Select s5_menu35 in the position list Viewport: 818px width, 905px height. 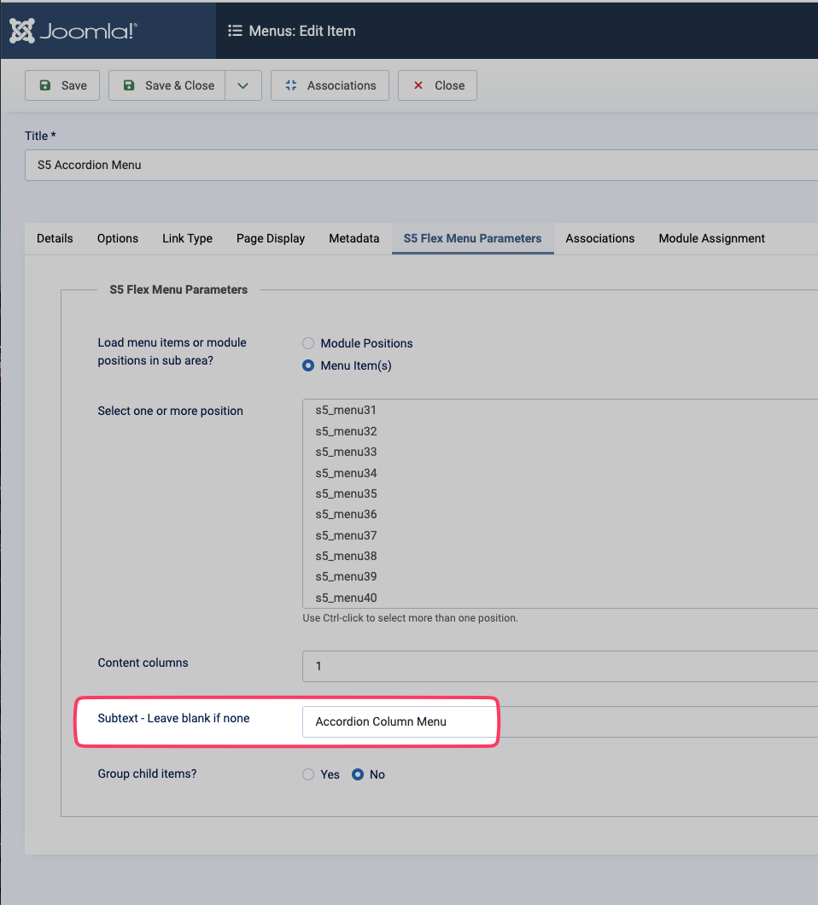click(x=346, y=493)
